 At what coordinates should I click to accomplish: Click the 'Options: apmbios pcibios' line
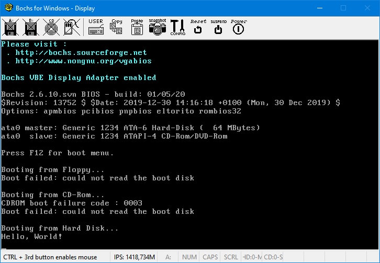(x=121, y=111)
